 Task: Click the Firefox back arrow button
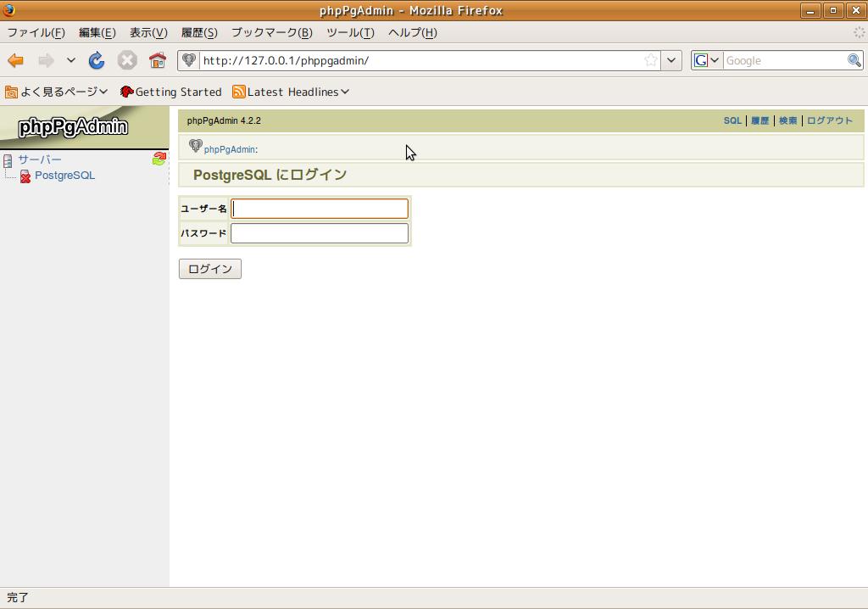tap(15, 60)
